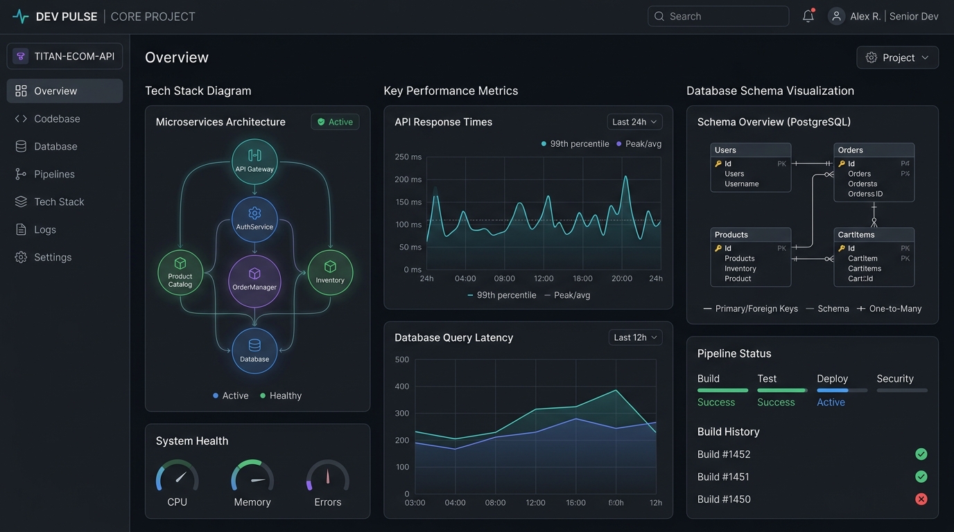The height and width of the screenshot is (532, 954).
Task: Click the Settings gear icon in sidebar
Action: (x=21, y=257)
